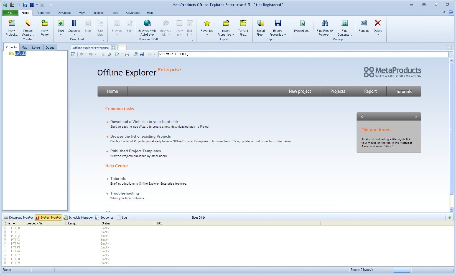Viewport: 456px width, 275px height.
Task: Collapse the ribbon with the up chevron
Action: click(x=445, y=12)
